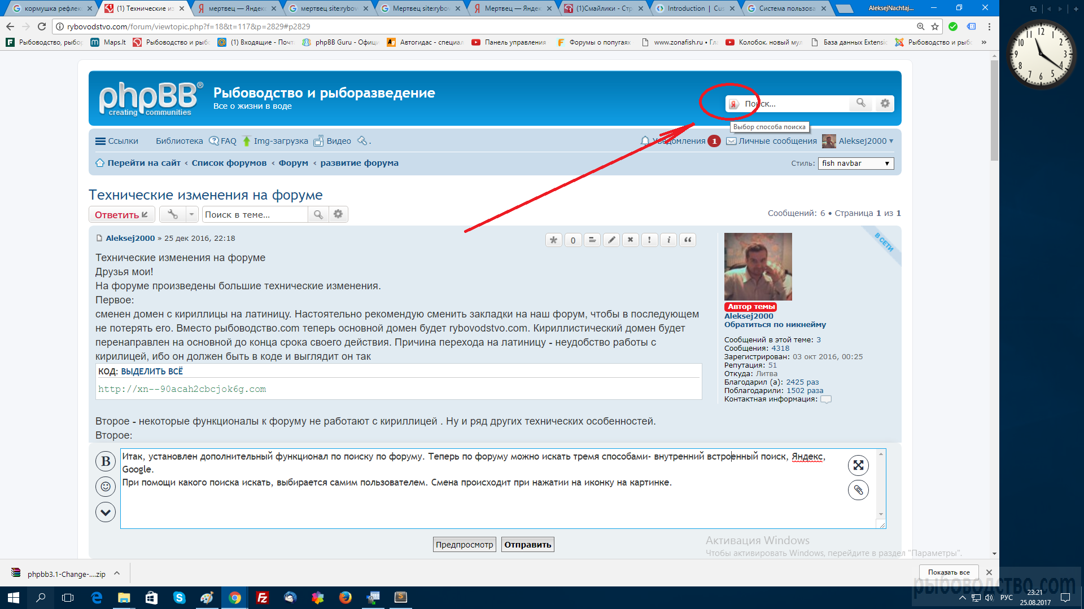Image resolution: width=1084 pixels, height=609 pixels.
Task: Click the Bold B editor button
Action: click(106, 461)
